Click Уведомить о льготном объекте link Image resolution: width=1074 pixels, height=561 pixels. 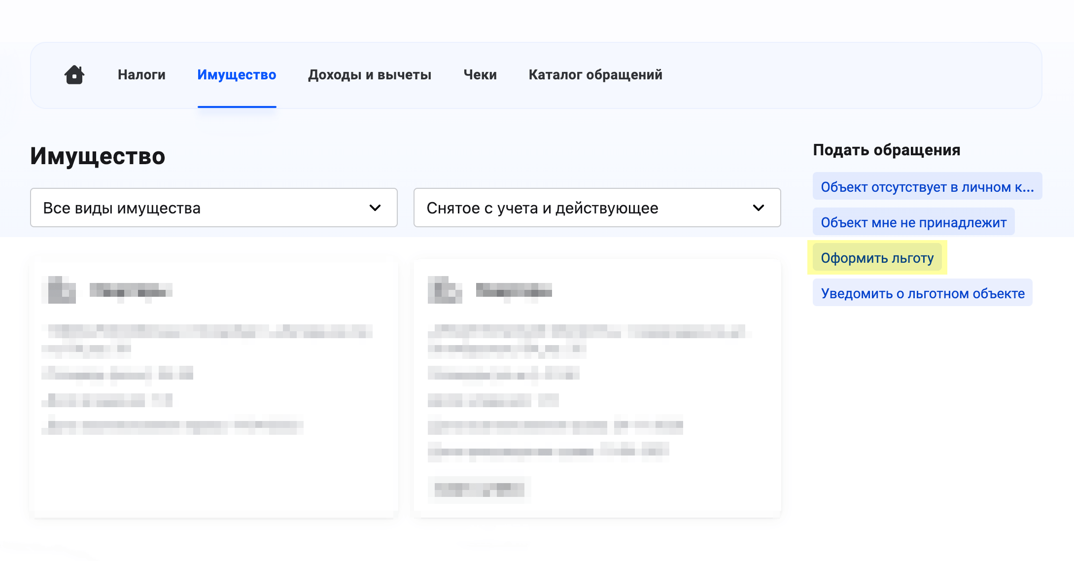(923, 293)
